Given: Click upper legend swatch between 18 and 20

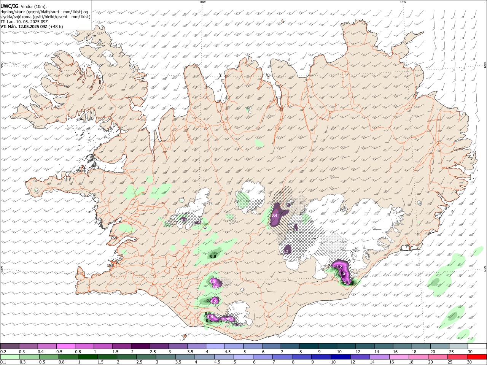Looking at the screenshot, I should [420, 346].
